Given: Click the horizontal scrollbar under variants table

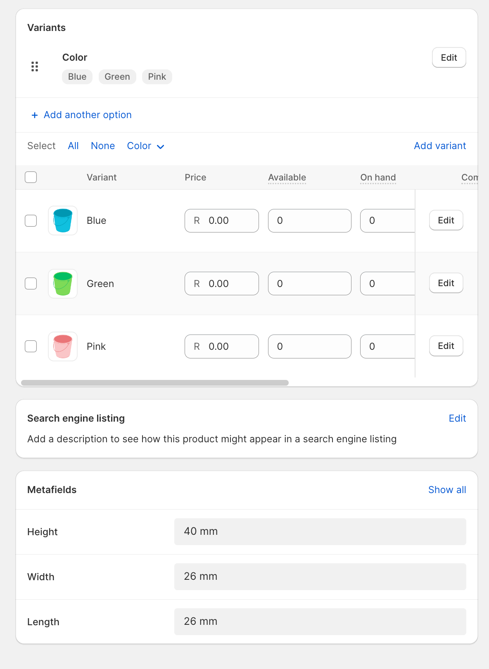Looking at the screenshot, I should (155, 383).
